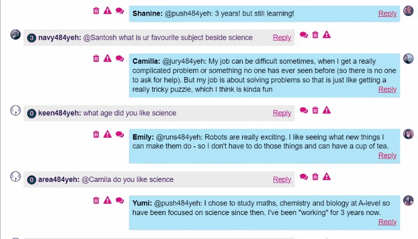Click chat bubble icon next to Camilla's message
The image size is (418, 239).
tap(120, 59)
